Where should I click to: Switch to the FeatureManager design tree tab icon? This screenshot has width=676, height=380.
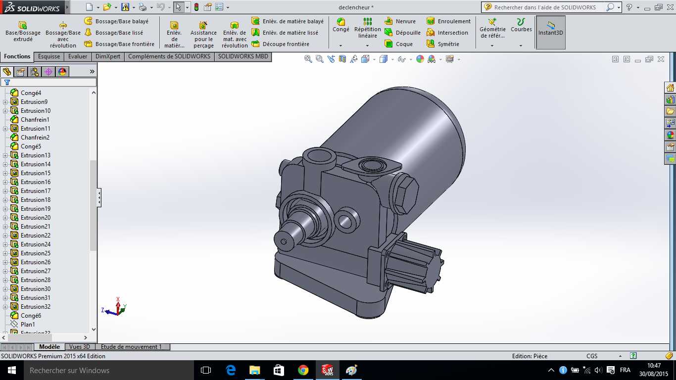click(7, 72)
